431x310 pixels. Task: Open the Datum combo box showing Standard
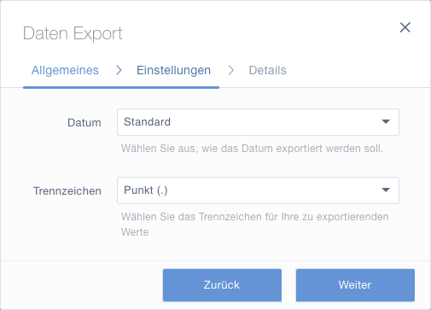click(258, 122)
